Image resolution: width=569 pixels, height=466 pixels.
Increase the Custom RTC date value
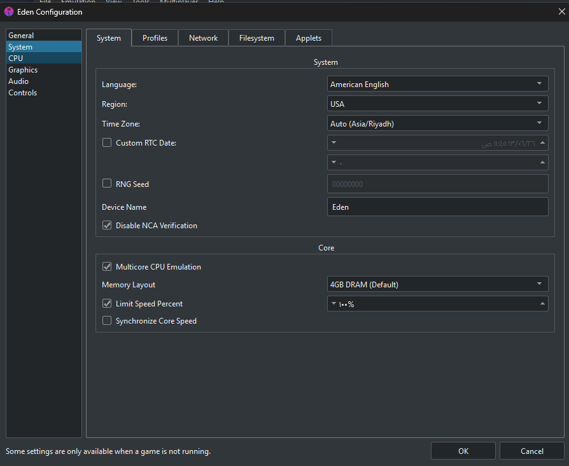pyautogui.click(x=542, y=143)
